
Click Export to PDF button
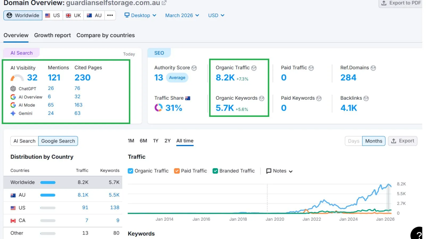click(x=401, y=3)
